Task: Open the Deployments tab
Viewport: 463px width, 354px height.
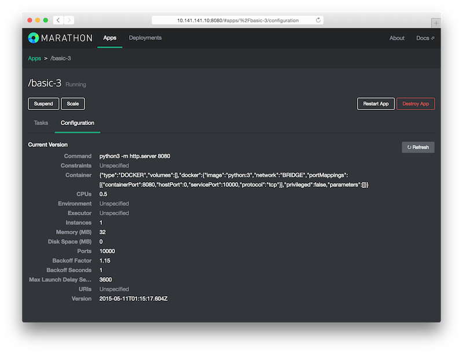Action: tap(145, 38)
